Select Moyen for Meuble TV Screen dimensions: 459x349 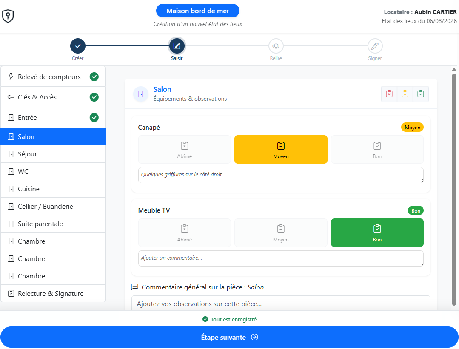point(281,233)
